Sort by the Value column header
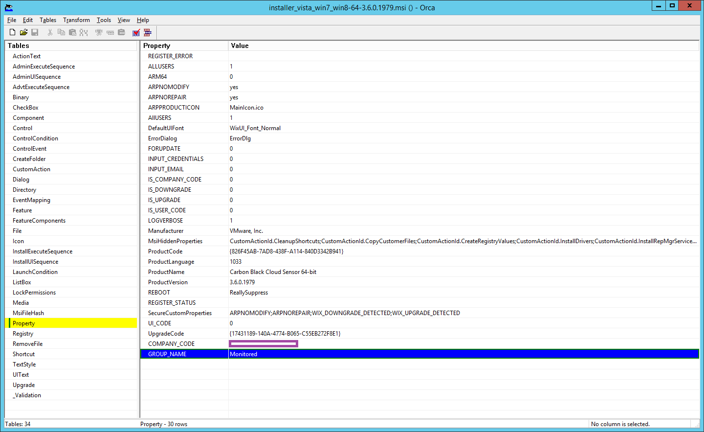The height and width of the screenshot is (432, 704). [x=463, y=45]
